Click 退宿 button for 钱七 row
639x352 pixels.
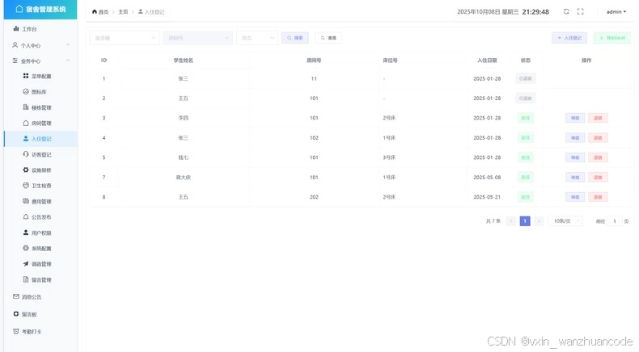pos(598,157)
